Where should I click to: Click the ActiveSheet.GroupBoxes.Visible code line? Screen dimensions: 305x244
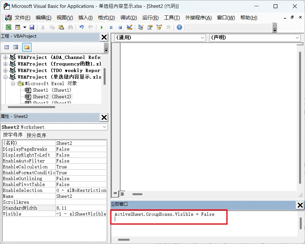click(x=165, y=214)
